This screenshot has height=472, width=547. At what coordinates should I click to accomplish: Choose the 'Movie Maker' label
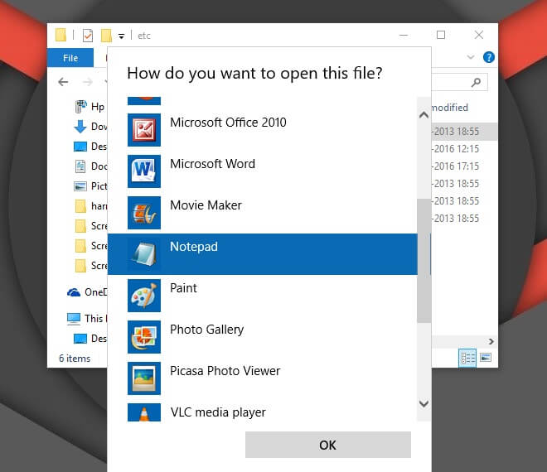pyautogui.click(x=206, y=205)
